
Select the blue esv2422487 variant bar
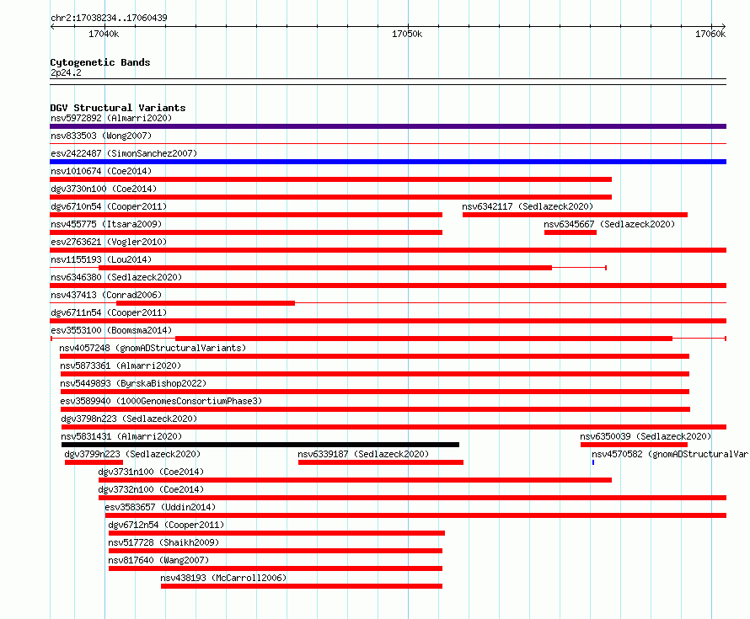click(x=388, y=162)
